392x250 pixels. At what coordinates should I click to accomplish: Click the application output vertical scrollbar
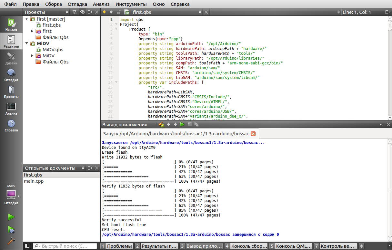click(x=389, y=190)
